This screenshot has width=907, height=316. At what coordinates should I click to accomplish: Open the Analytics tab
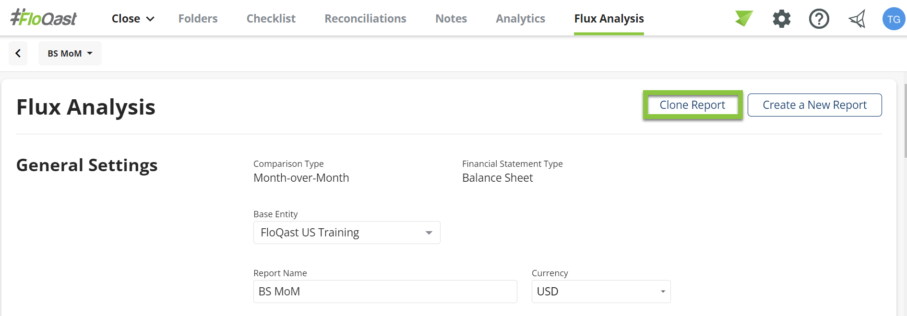[521, 19]
